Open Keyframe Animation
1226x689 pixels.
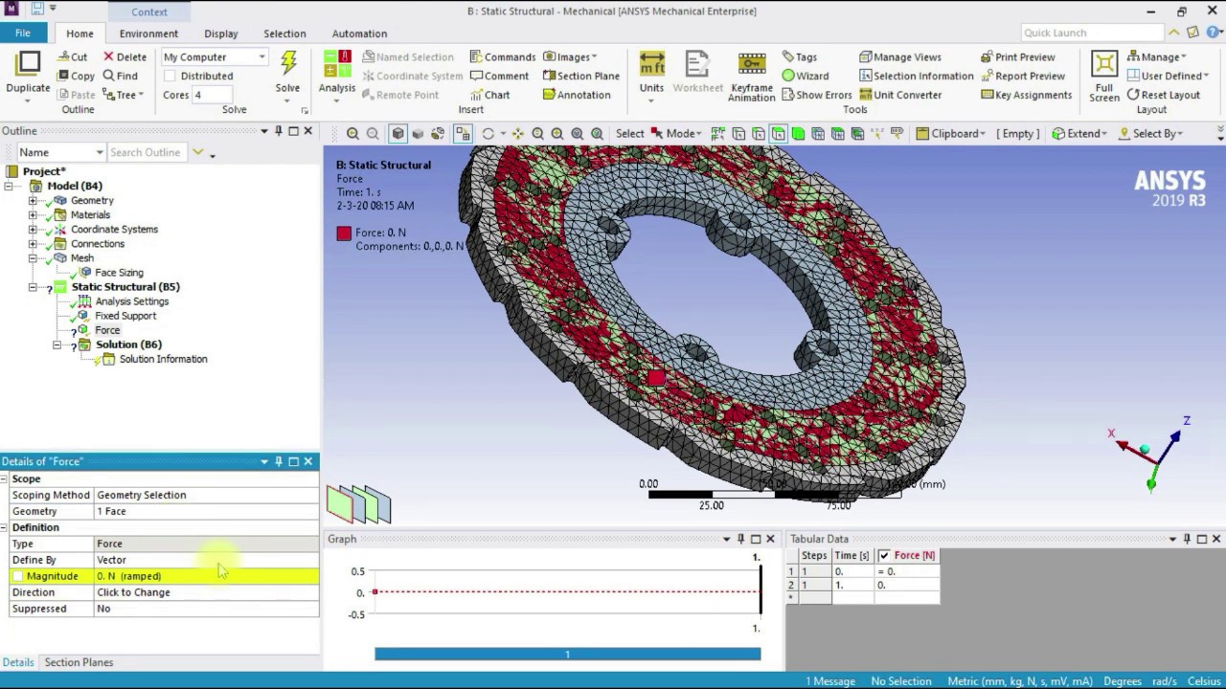click(752, 76)
